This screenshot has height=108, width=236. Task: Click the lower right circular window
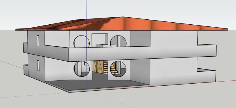pos(118,69)
